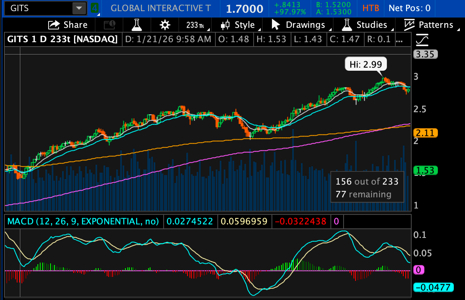
Task: Click the Share button
Action: pos(68,25)
